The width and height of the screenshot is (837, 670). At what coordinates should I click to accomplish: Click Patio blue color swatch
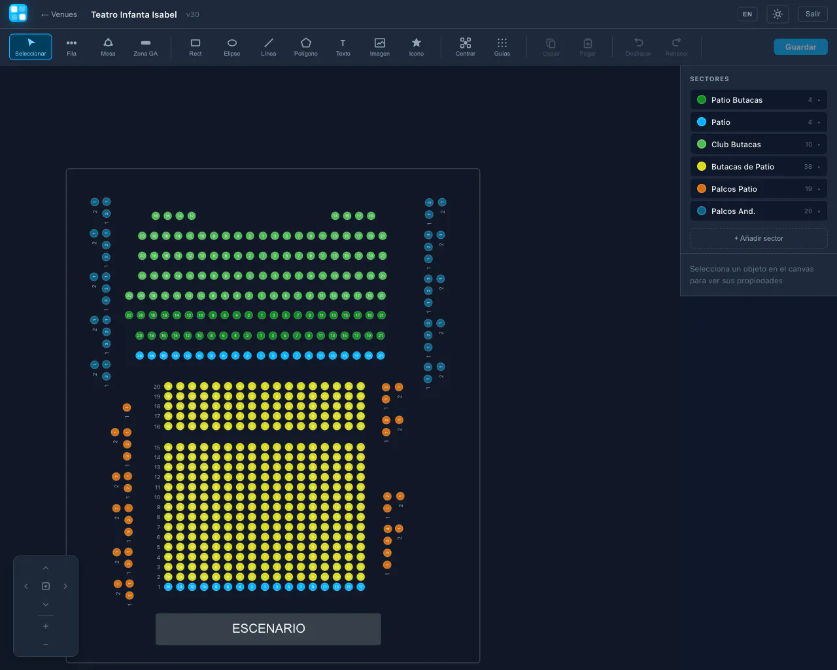coord(702,122)
